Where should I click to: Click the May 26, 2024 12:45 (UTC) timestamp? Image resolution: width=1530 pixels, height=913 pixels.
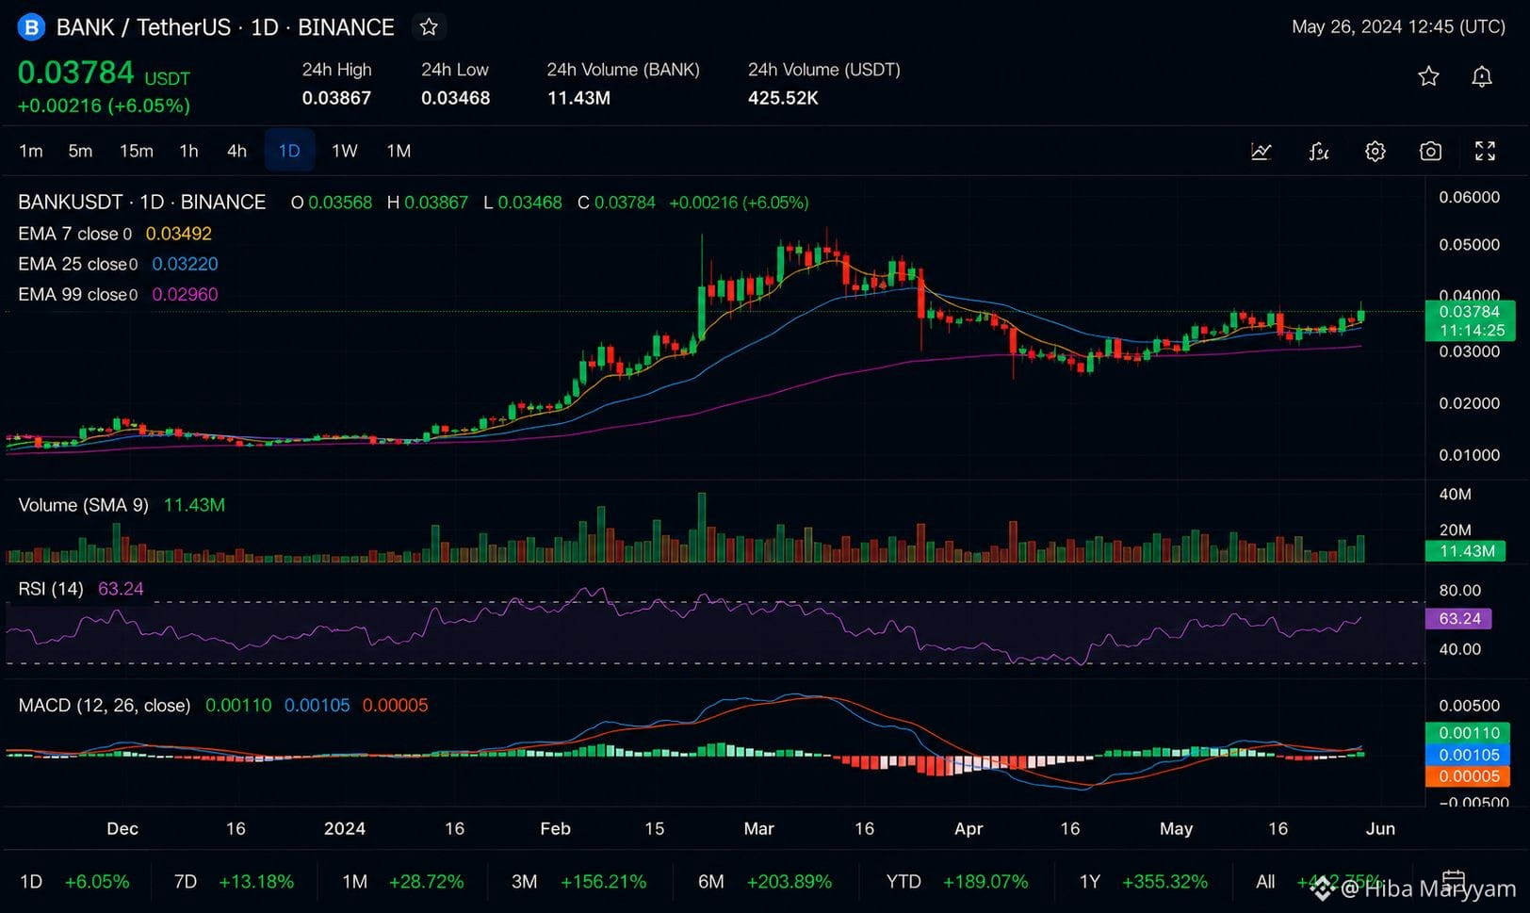tap(1398, 26)
